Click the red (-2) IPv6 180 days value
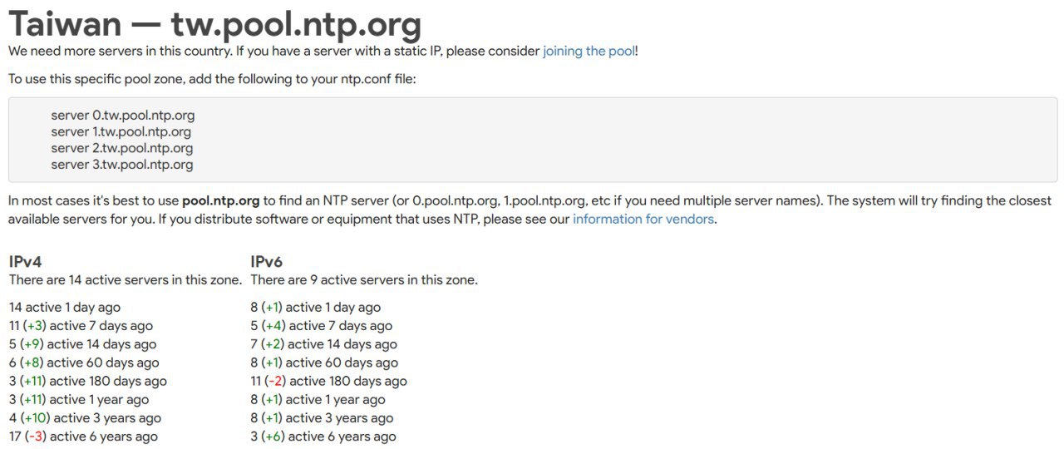Viewport: 1064px width, 449px height. click(x=275, y=381)
